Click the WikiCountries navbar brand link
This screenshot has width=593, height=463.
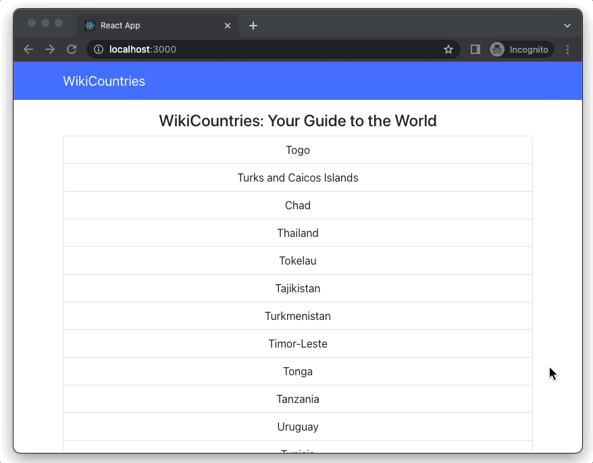(x=104, y=81)
